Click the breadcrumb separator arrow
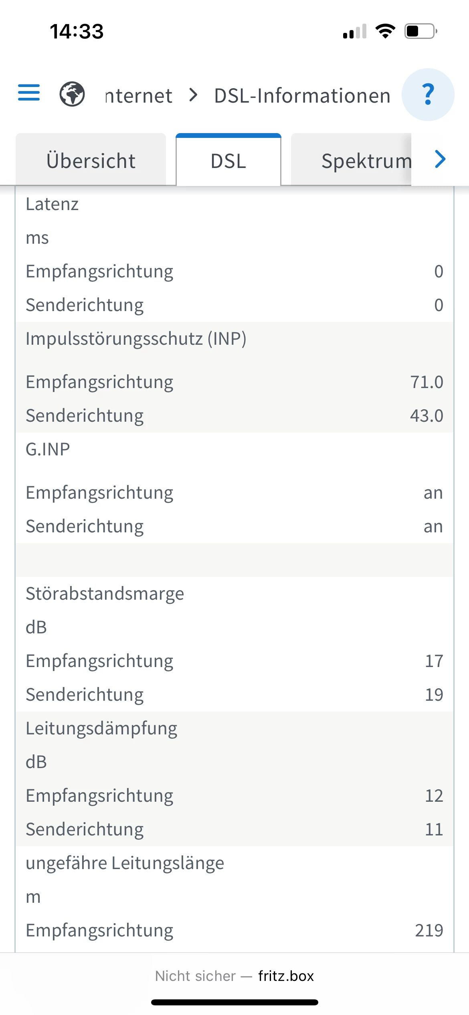 click(x=194, y=95)
